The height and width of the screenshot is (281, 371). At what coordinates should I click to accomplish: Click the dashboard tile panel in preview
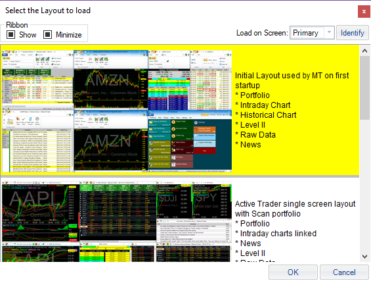point(190,141)
